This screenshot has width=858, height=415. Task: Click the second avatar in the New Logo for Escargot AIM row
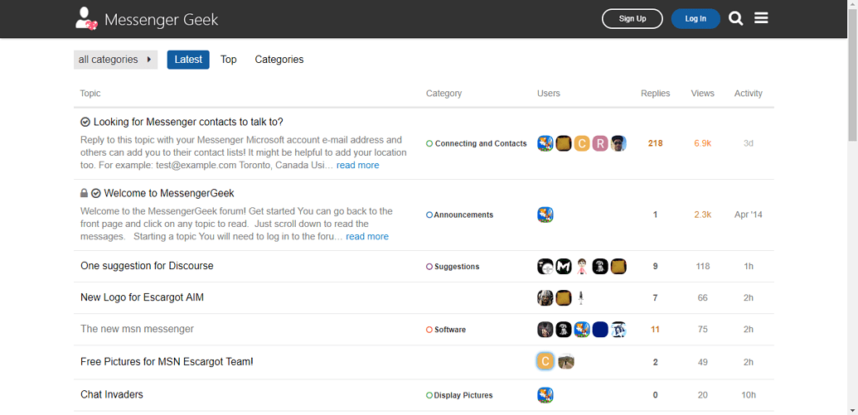564,298
